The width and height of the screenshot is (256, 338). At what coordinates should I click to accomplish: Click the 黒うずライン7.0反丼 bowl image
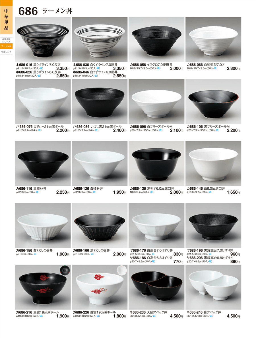pos(43,40)
